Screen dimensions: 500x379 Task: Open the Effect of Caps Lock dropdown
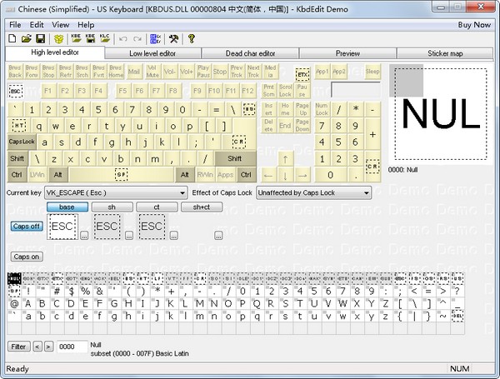(314, 193)
